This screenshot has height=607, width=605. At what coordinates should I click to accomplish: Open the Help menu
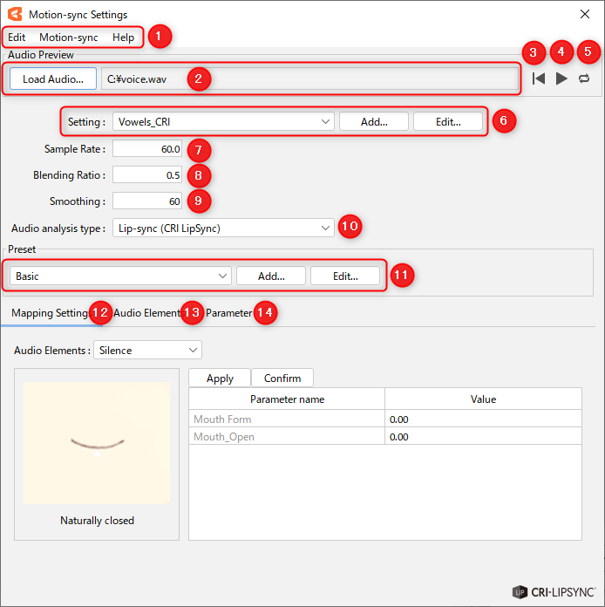point(123,38)
